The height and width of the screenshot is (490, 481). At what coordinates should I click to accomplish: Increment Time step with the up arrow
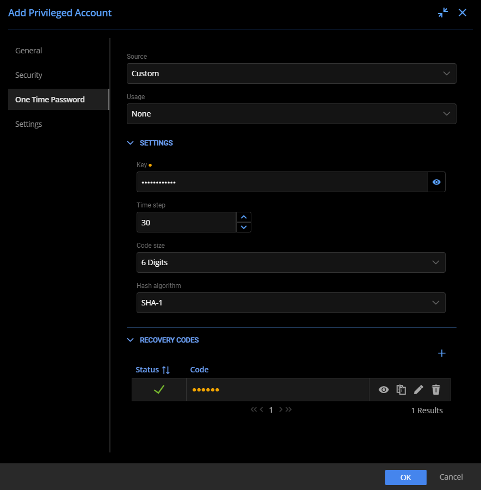[x=244, y=216]
